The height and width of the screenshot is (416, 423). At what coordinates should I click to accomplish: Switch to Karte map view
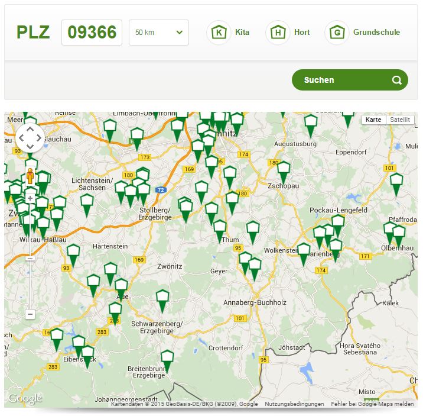pyautogui.click(x=373, y=120)
